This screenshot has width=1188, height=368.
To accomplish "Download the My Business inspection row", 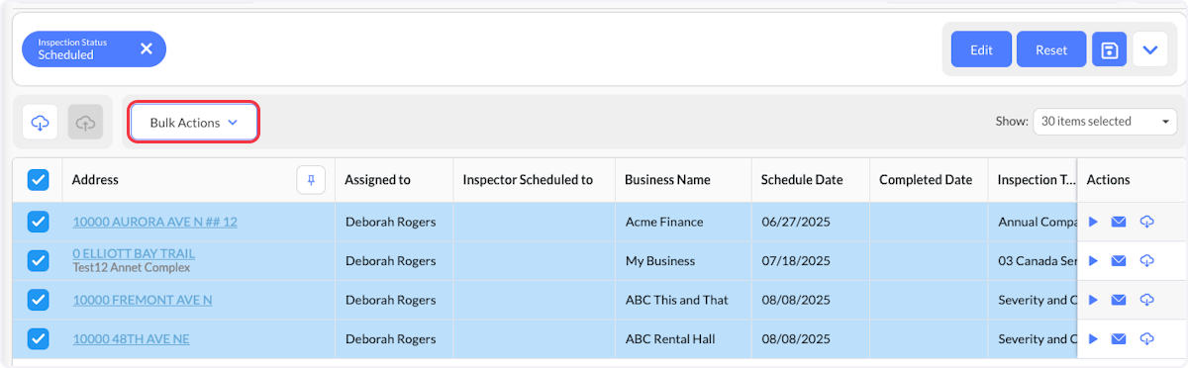I will [x=1146, y=261].
